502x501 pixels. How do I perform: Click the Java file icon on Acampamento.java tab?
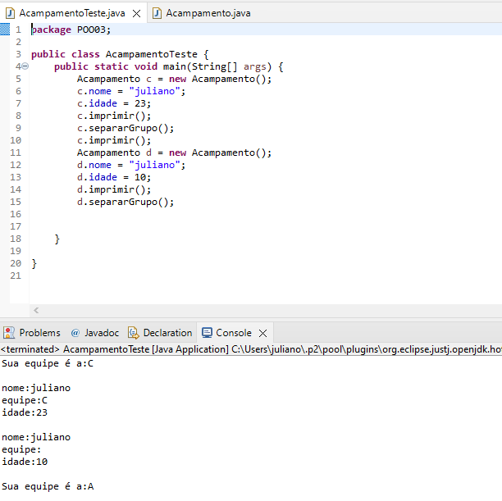pos(157,13)
